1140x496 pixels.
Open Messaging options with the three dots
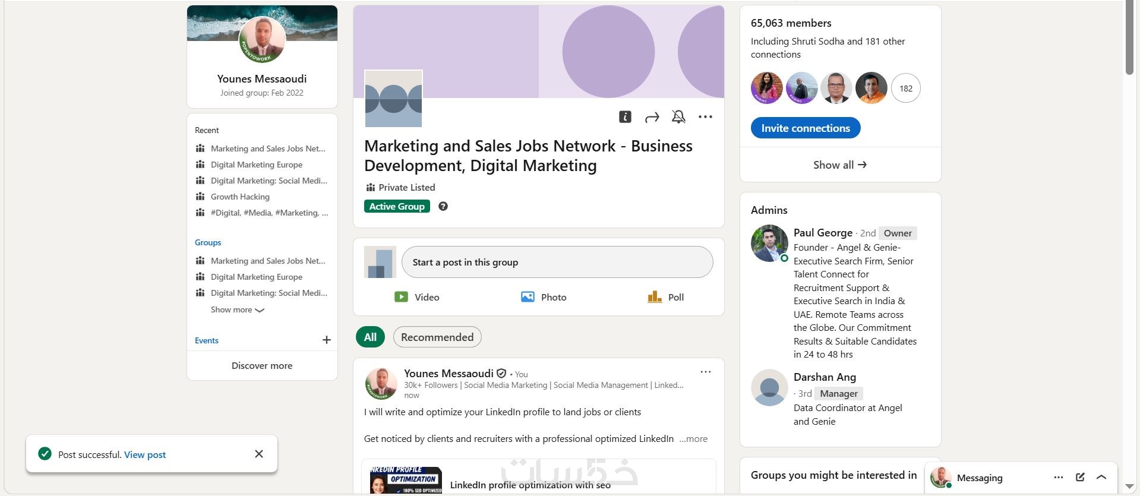(x=1059, y=477)
